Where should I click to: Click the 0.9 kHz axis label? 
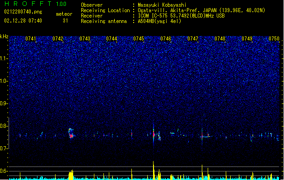[x=4, y=103]
